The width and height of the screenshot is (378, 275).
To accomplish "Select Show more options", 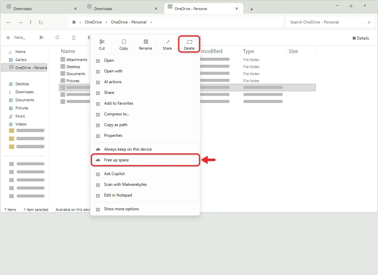I will pos(145,209).
